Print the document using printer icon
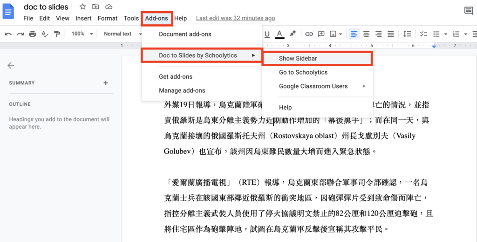The height and width of the screenshot is (242, 477). coord(32,34)
